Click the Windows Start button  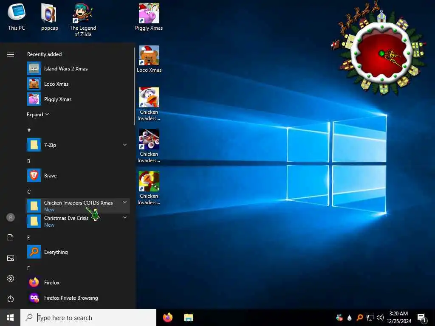(10, 318)
